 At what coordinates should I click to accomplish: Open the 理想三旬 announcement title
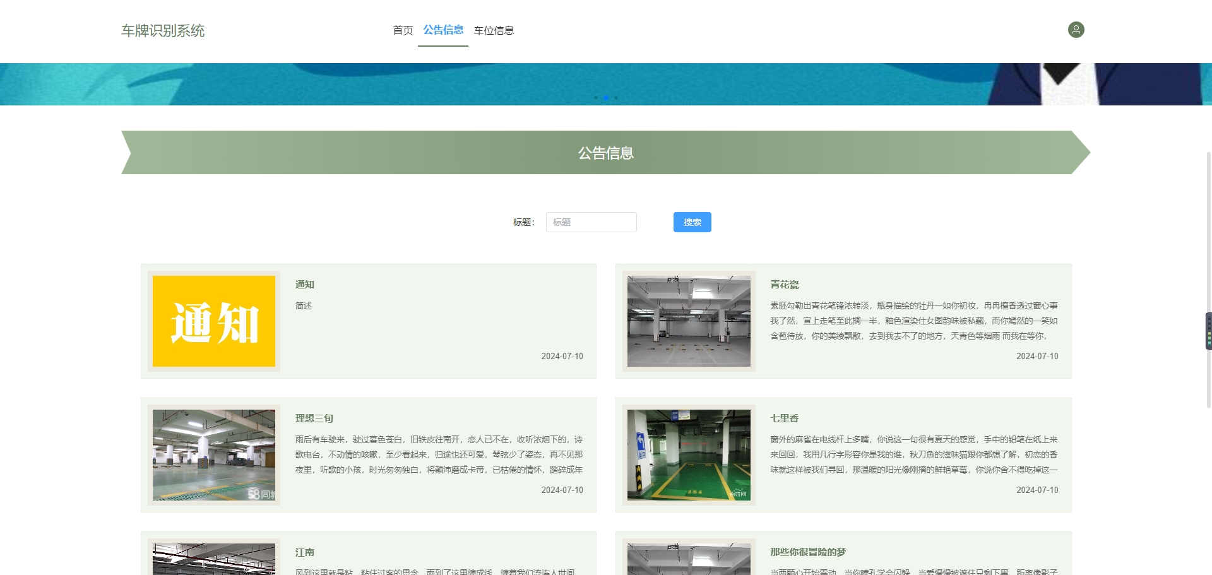click(314, 418)
